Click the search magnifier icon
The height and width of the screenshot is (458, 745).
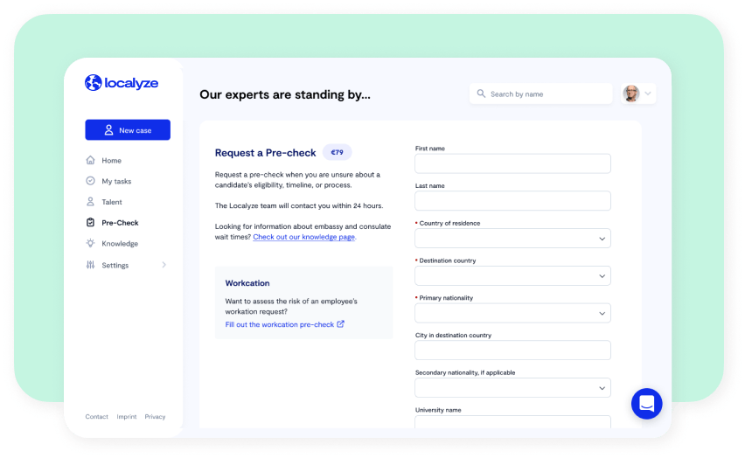coord(481,94)
